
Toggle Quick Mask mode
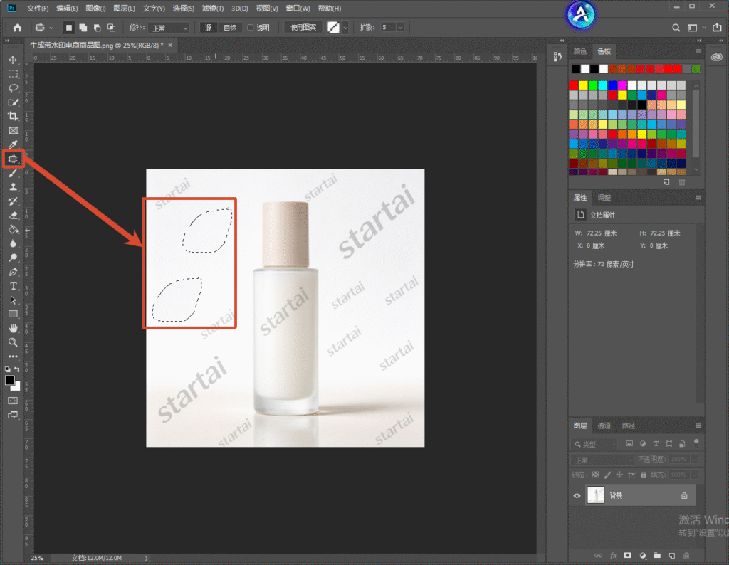pyautogui.click(x=13, y=401)
